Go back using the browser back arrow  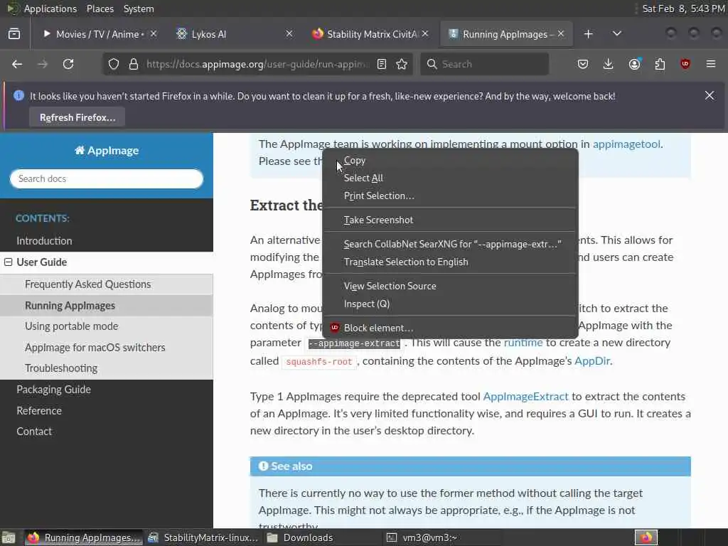click(17, 64)
